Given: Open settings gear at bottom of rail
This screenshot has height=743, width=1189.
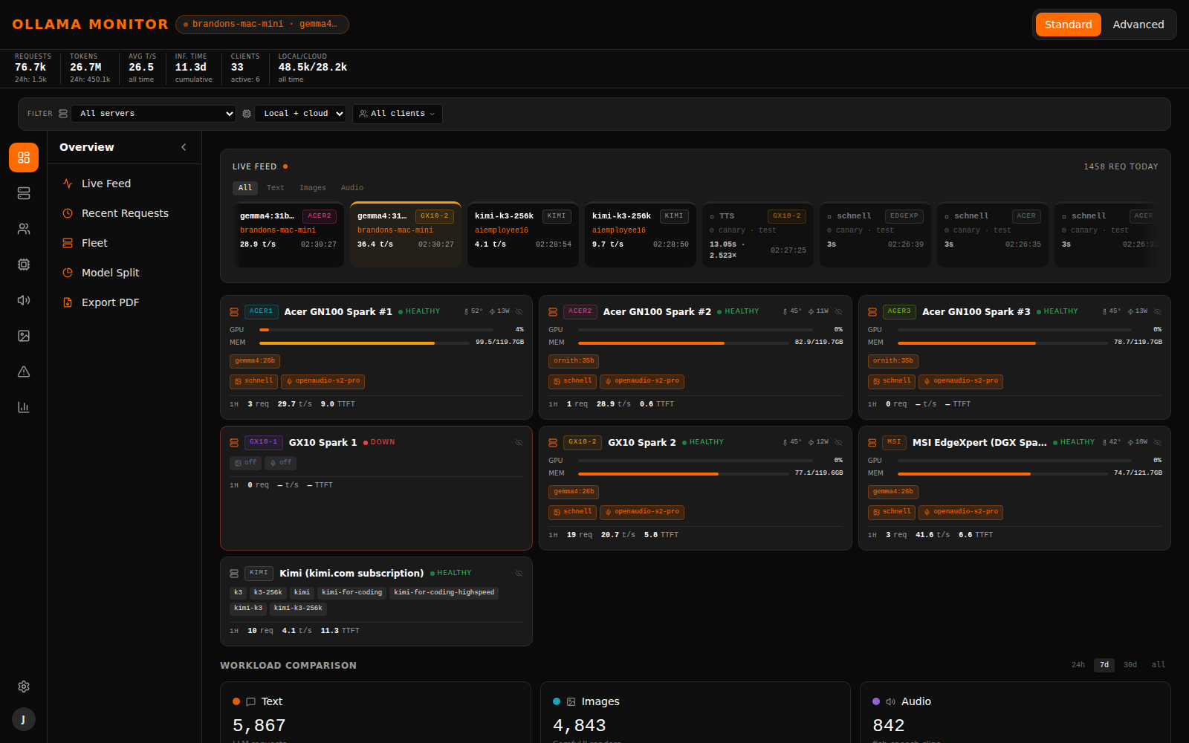Looking at the screenshot, I should tap(24, 687).
